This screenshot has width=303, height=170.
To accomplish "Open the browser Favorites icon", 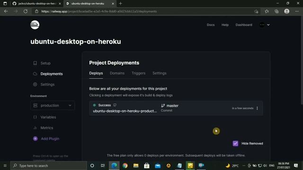I will (x=267, y=11).
